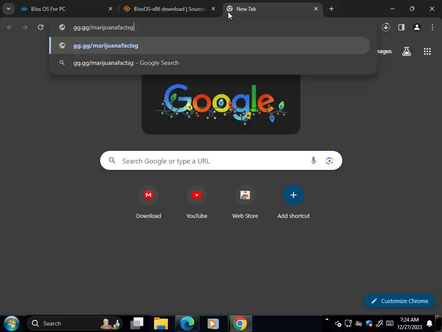Image resolution: width=442 pixels, height=332 pixels.
Task: Click in the address bar text gg.gg/marijuanafactsg
Action: pyautogui.click(x=103, y=27)
